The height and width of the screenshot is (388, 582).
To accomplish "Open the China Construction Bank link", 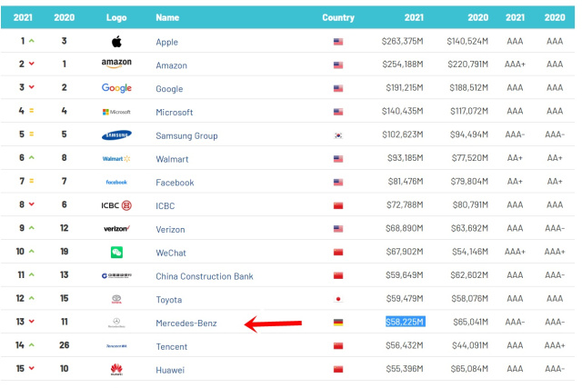I will [204, 275].
